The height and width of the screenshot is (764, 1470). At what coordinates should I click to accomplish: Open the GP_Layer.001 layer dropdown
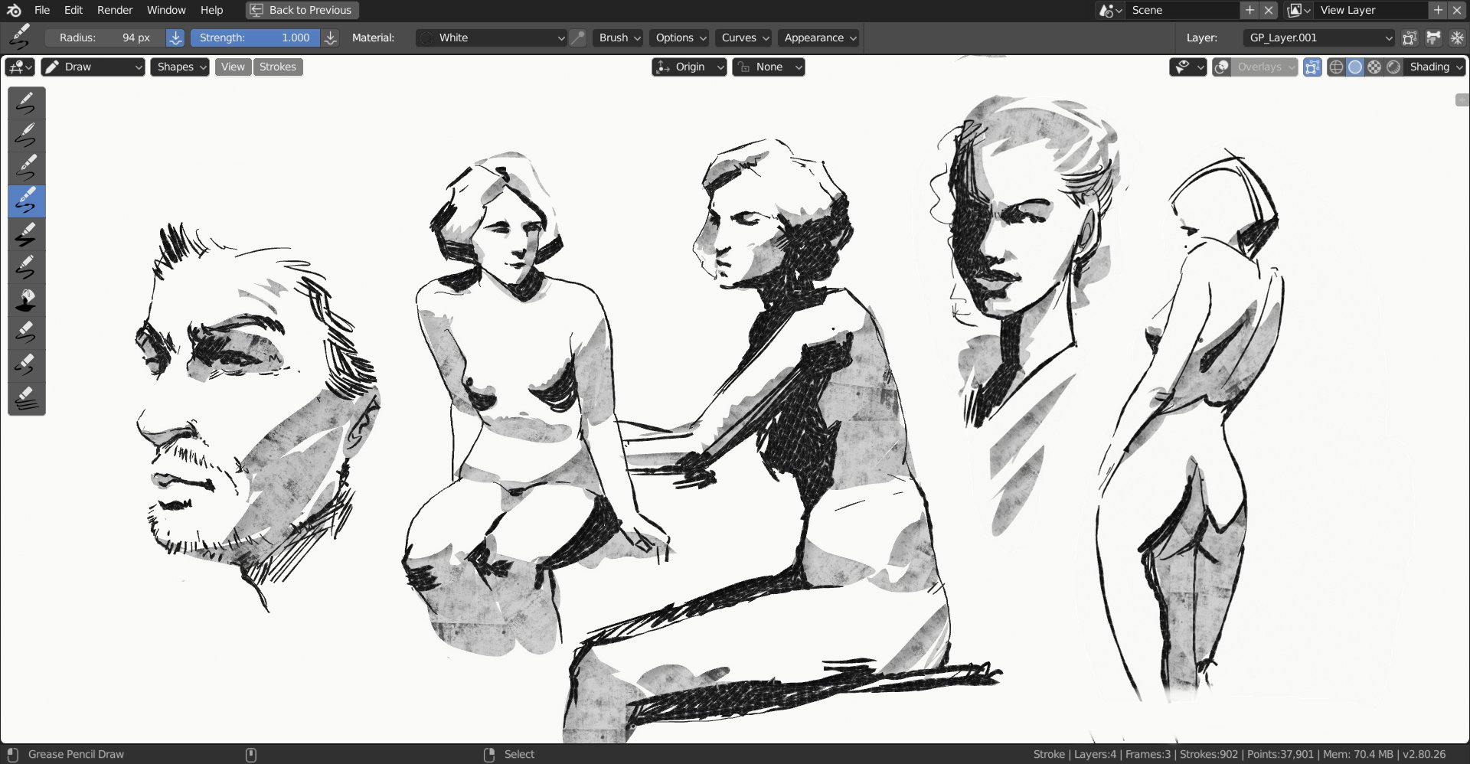[1318, 38]
